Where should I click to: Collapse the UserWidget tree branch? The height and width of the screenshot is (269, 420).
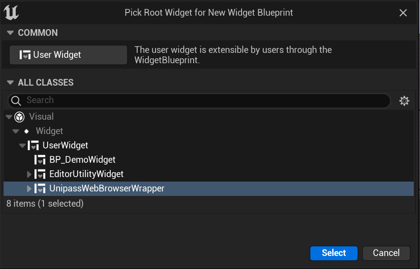click(x=22, y=145)
